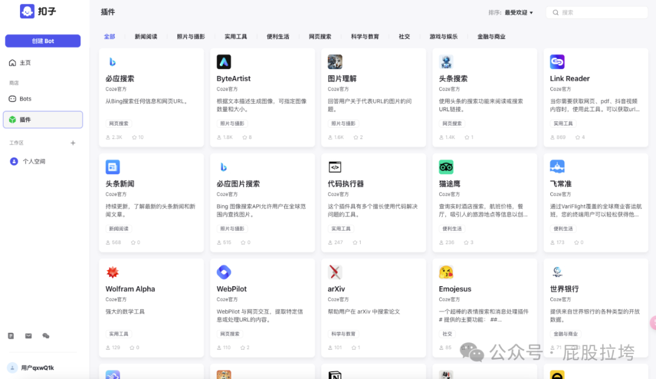
Task: Select 插件 in the sidebar
Action: (43, 120)
